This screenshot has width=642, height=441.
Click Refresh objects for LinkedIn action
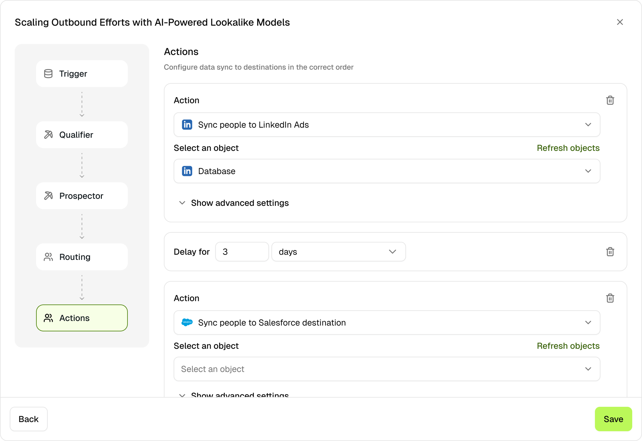[568, 148]
